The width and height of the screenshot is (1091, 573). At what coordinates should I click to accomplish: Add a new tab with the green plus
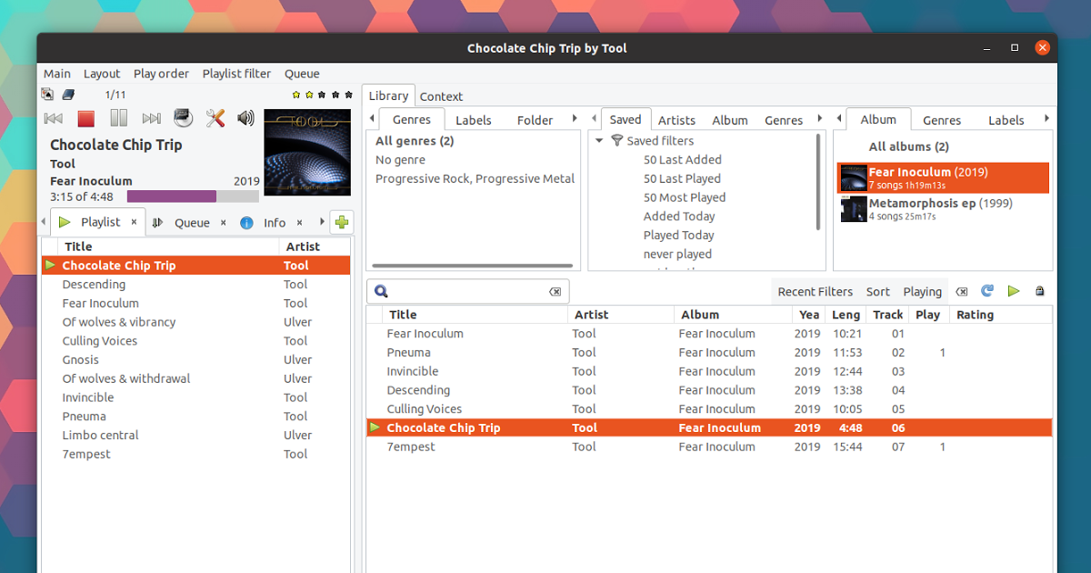click(x=342, y=222)
